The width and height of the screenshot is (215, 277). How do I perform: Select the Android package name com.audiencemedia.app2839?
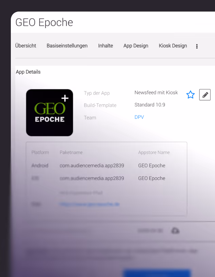pos(92,166)
